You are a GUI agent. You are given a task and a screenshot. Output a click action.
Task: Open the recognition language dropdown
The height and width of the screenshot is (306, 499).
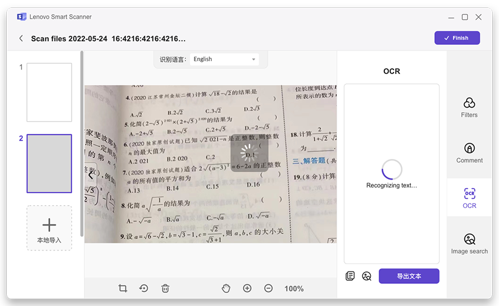point(224,59)
